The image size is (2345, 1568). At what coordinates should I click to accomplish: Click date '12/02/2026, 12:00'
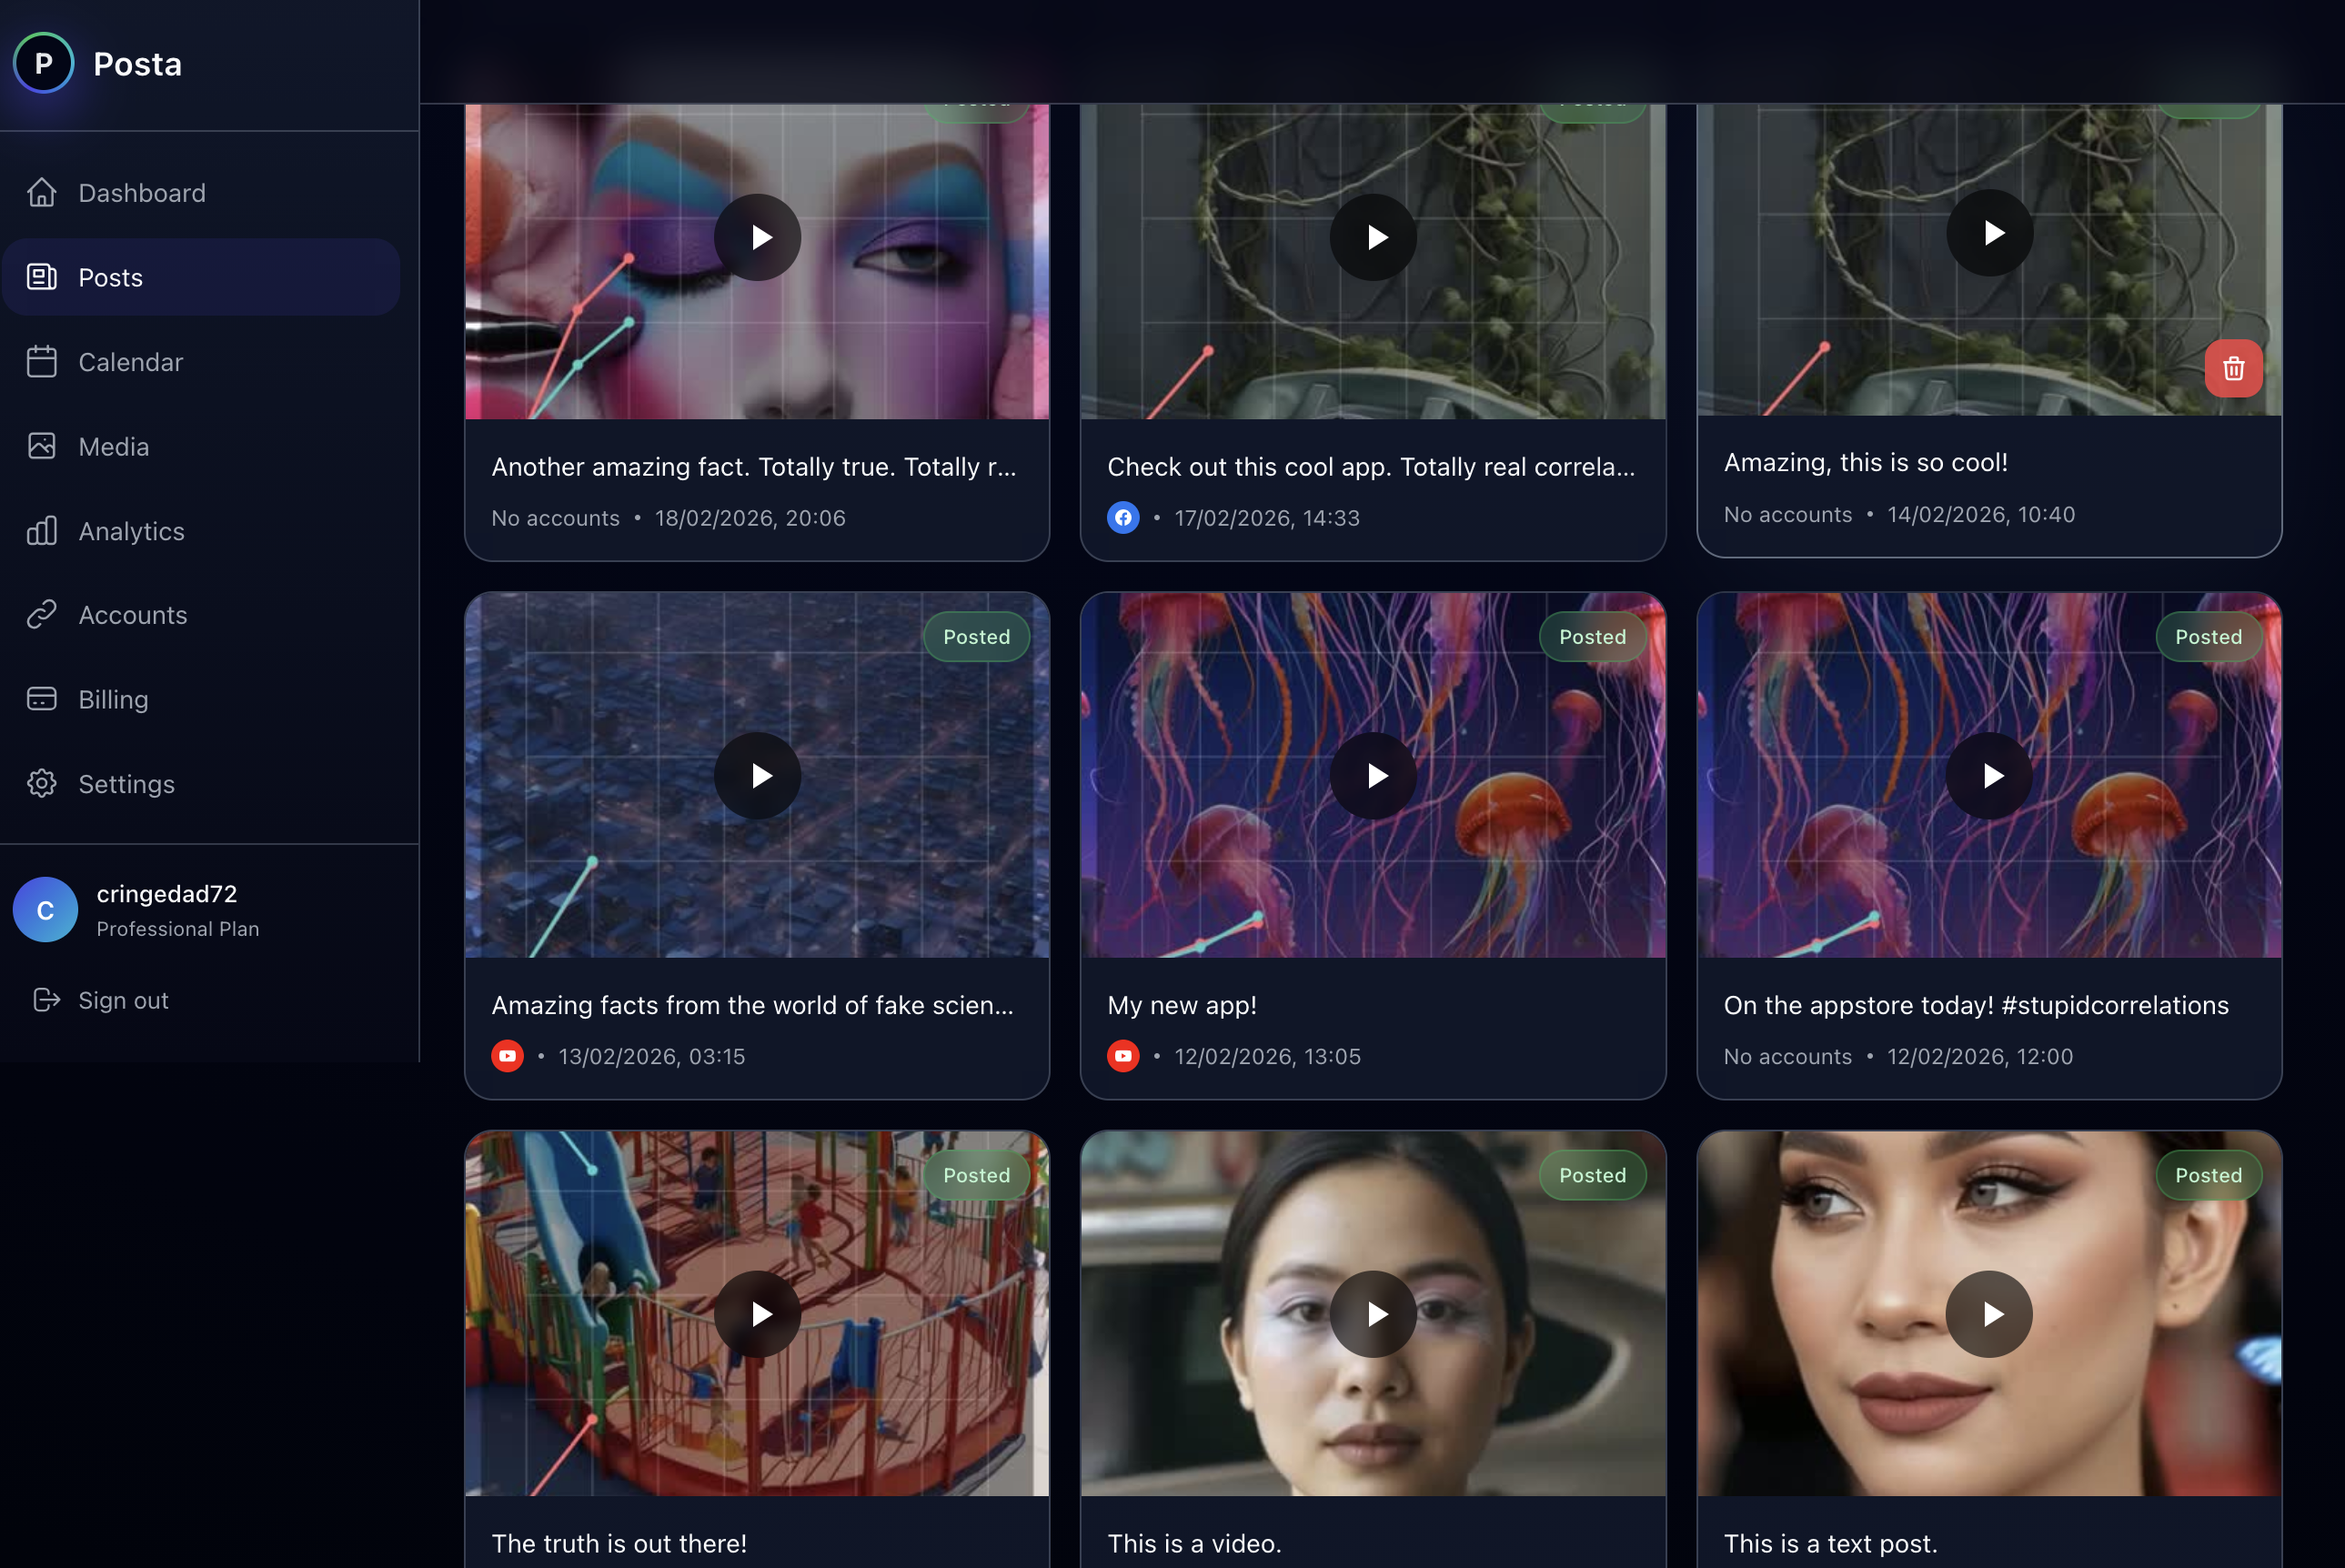[x=1980, y=1056]
